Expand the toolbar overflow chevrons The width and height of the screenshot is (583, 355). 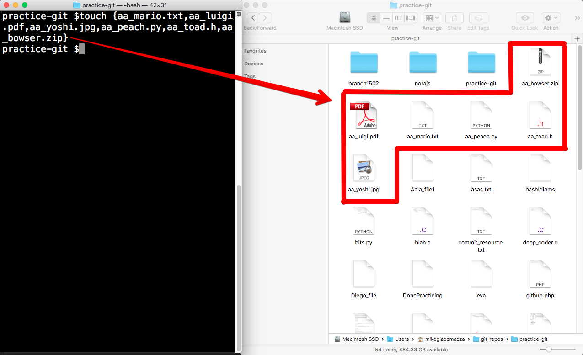click(x=577, y=18)
